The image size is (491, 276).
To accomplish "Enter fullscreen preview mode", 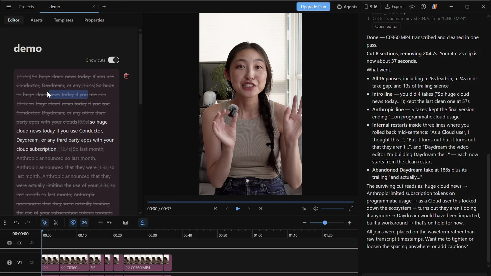I will click(351, 209).
